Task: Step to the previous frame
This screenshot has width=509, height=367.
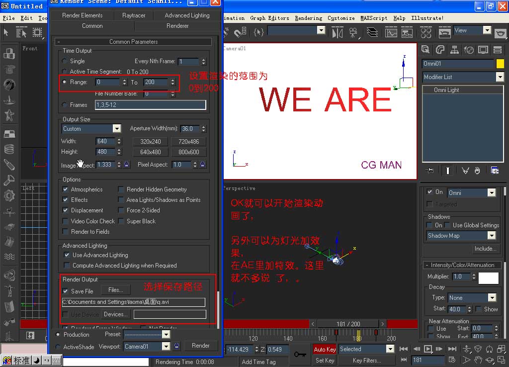Action: [x=417, y=349]
